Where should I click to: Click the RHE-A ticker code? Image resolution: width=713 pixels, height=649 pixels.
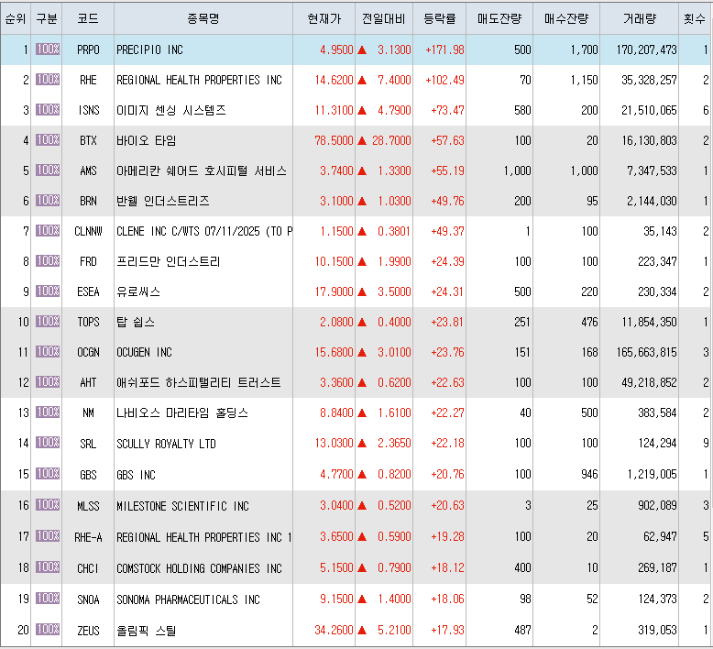pyautogui.click(x=88, y=537)
